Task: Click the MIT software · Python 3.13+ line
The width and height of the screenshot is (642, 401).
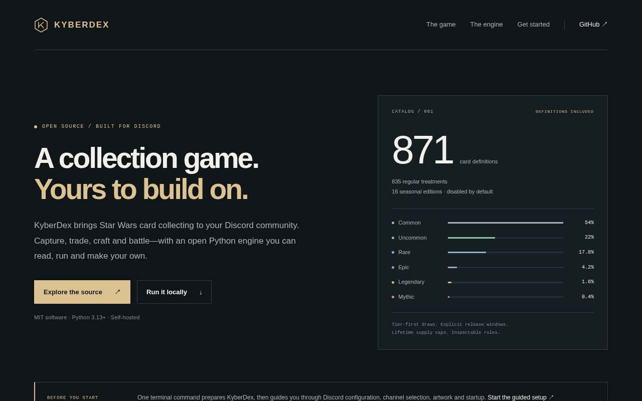Action: pyautogui.click(x=87, y=317)
